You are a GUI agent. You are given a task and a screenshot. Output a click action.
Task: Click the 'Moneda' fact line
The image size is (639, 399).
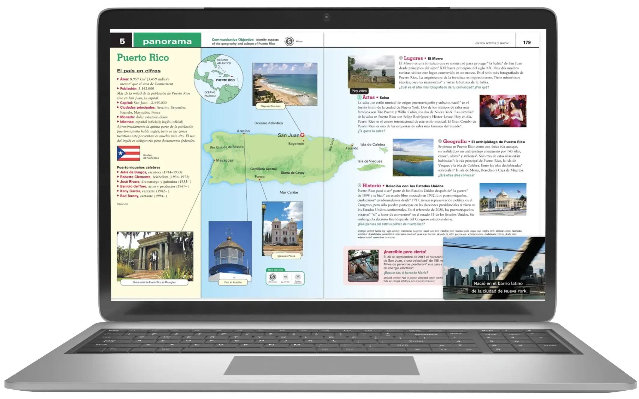click(x=142, y=117)
